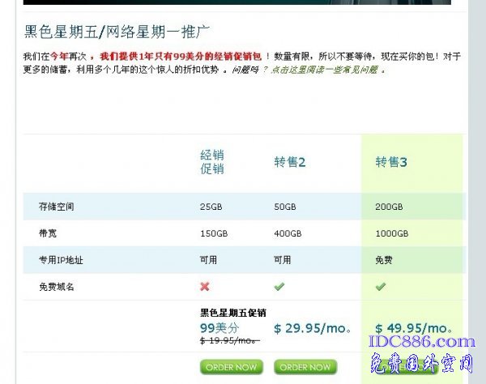The image size is (486, 384).
Task: Select the 转售2 column header
Action: tap(289, 162)
